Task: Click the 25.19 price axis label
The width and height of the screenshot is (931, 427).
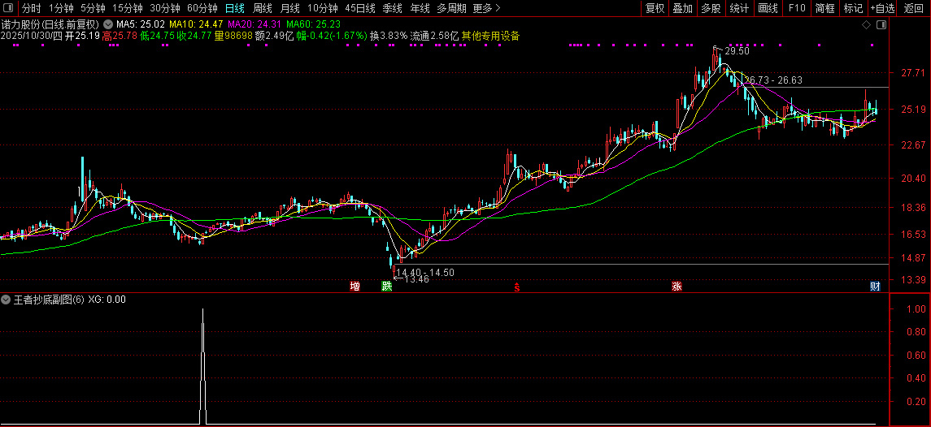Action: point(912,110)
